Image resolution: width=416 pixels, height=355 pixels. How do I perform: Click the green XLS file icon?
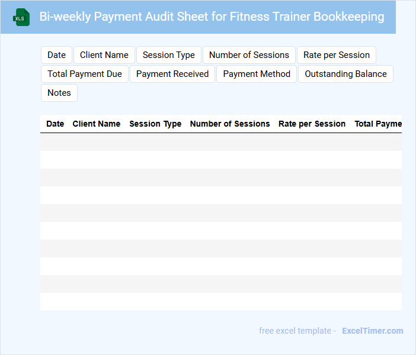tap(21, 17)
